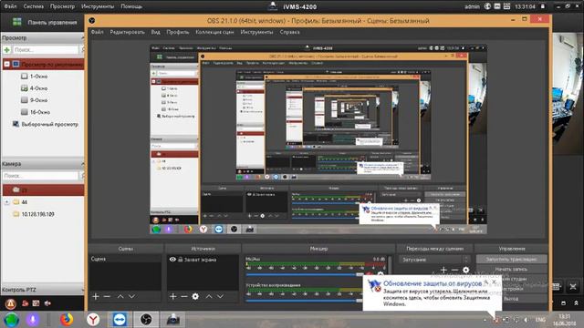Expand the 44 camera group
584x328 pixels.
tap(6, 202)
